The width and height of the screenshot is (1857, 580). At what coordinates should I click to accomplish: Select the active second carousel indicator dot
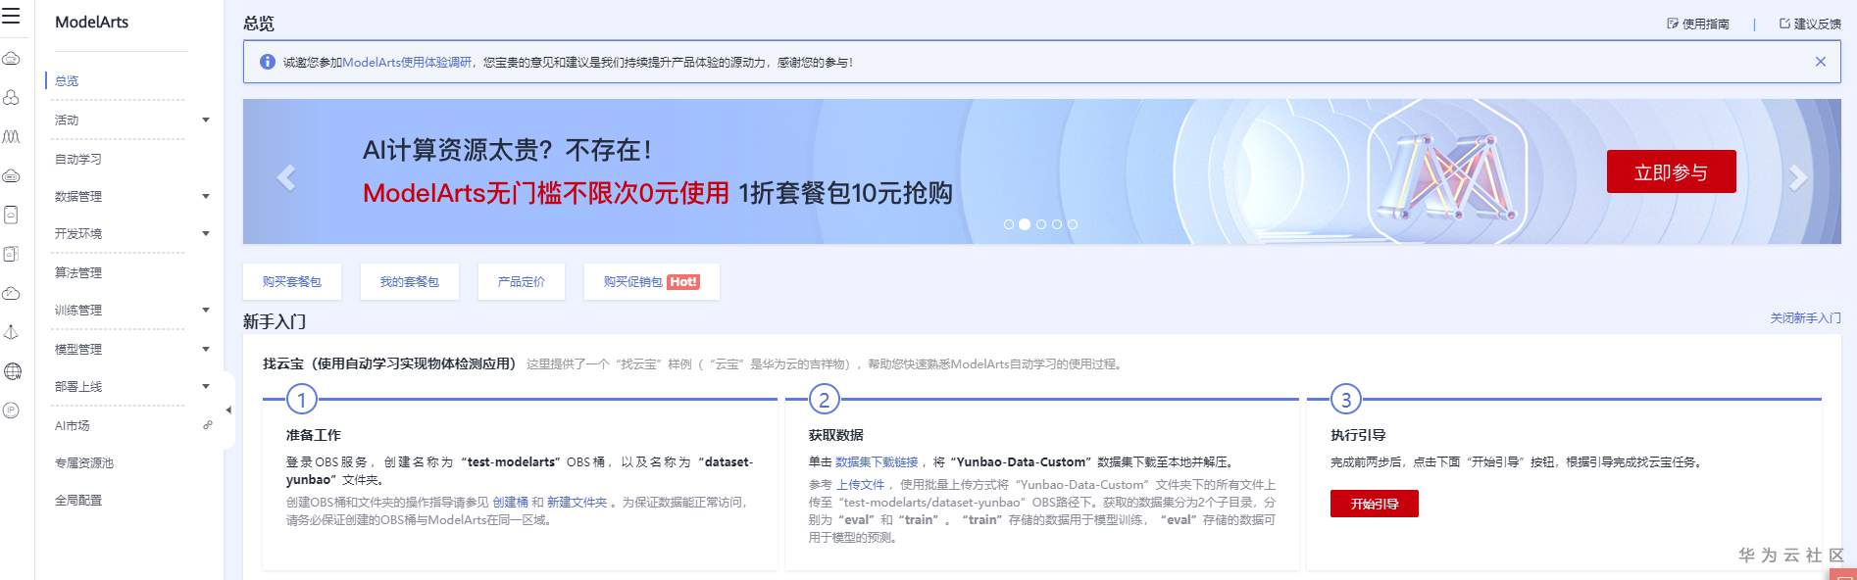coord(1025,224)
